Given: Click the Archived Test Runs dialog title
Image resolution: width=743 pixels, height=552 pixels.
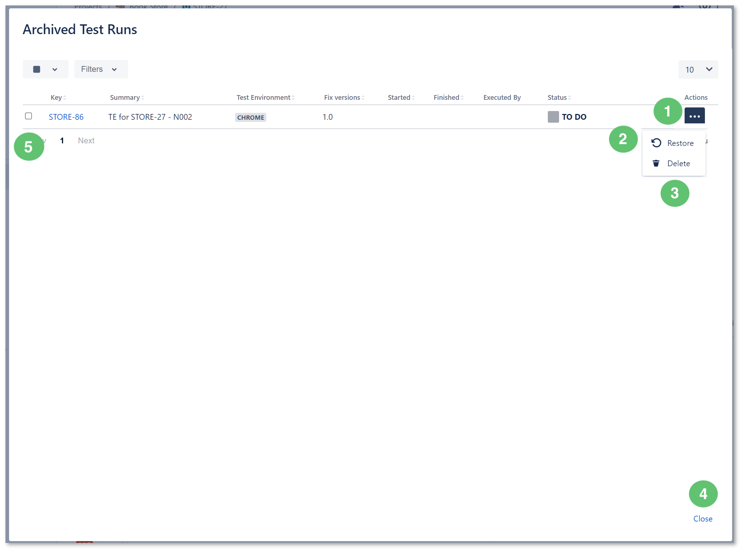Looking at the screenshot, I should pyautogui.click(x=80, y=29).
